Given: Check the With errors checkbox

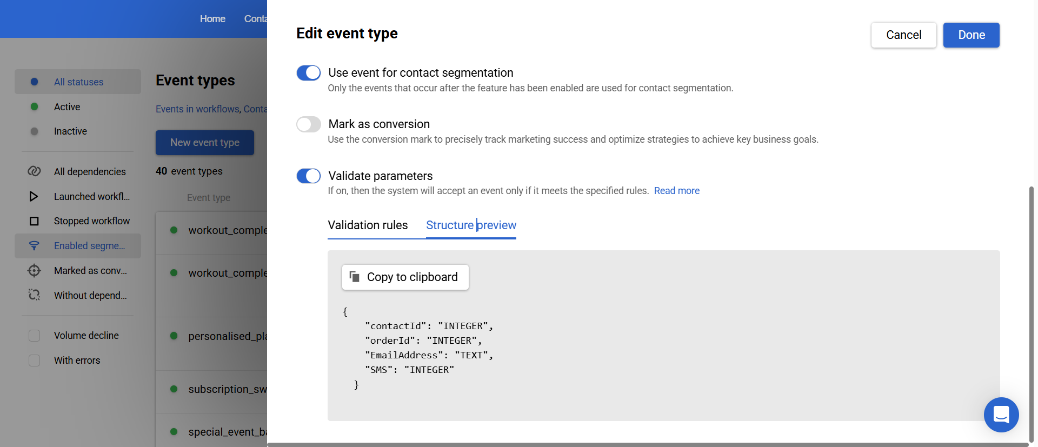Looking at the screenshot, I should point(34,361).
